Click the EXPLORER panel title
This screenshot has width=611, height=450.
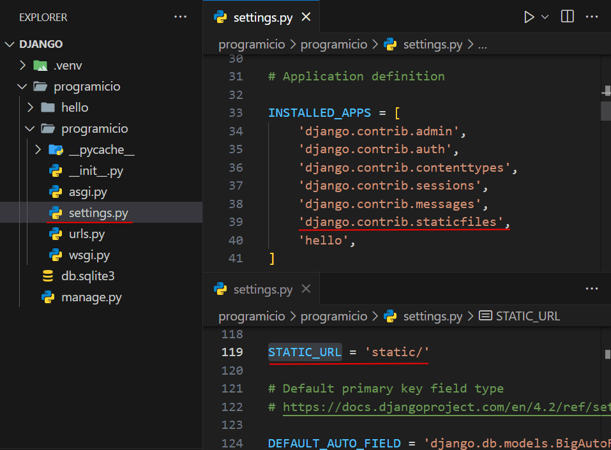pos(43,17)
